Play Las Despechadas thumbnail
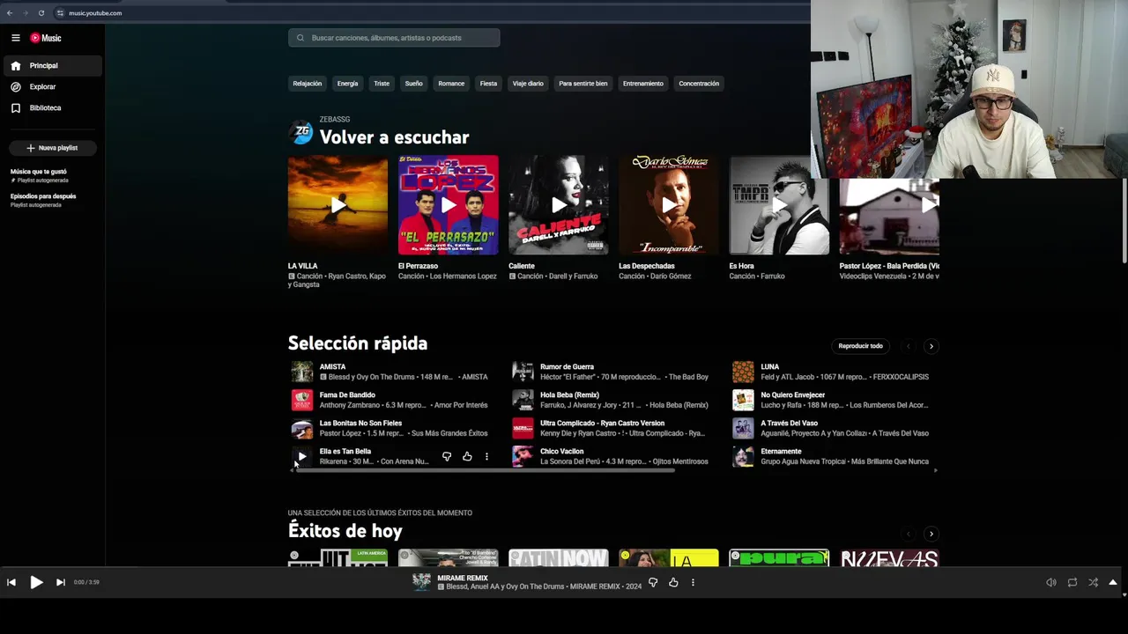Viewport: 1128px width, 634px height. [x=668, y=205]
